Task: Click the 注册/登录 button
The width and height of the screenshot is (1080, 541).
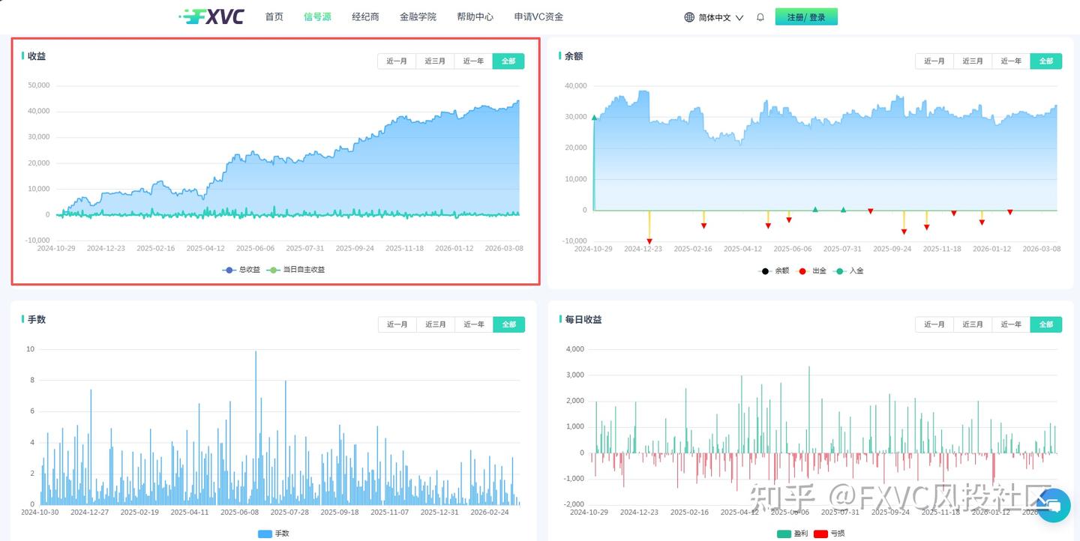Action: click(806, 16)
